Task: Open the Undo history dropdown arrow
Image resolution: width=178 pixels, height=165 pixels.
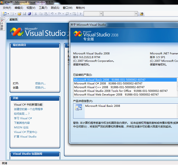Action: [x=56, y=14]
